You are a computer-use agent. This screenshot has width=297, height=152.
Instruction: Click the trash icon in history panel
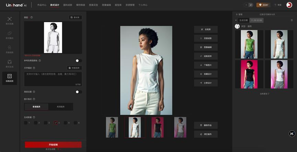pyautogui.click(x=292, y=20)
